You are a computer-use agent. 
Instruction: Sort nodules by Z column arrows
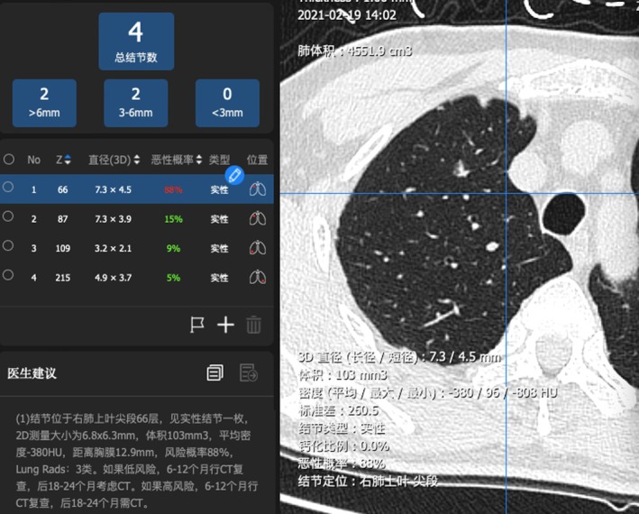coord(68,160)
